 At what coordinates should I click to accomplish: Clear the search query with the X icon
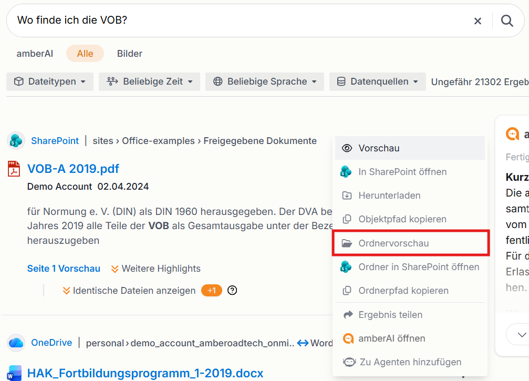478,21
